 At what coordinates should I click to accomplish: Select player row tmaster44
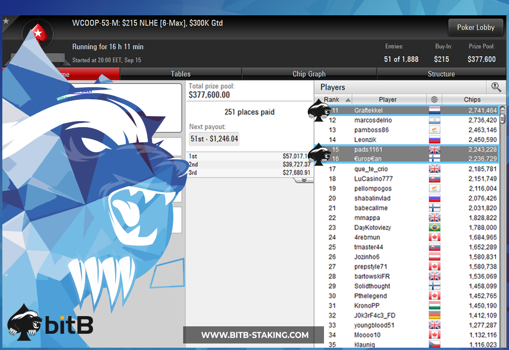pos(407,247)
